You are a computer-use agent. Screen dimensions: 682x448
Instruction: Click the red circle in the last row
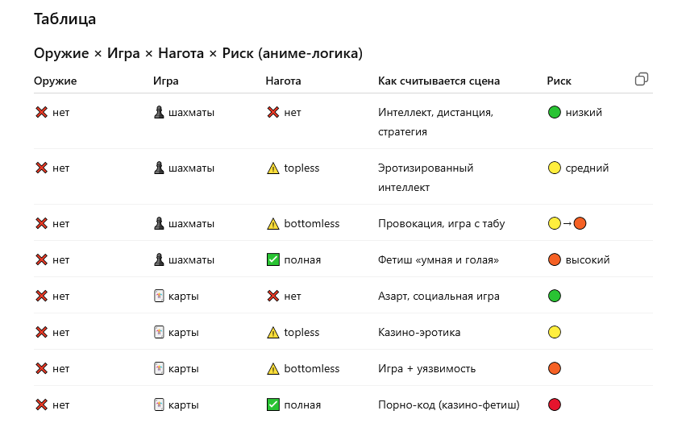(x=554, y=404)
